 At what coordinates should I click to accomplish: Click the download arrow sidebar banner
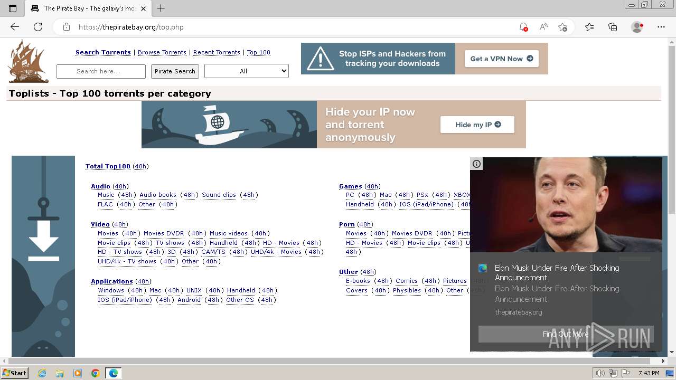pyautogui.click(x=43, y=256)
